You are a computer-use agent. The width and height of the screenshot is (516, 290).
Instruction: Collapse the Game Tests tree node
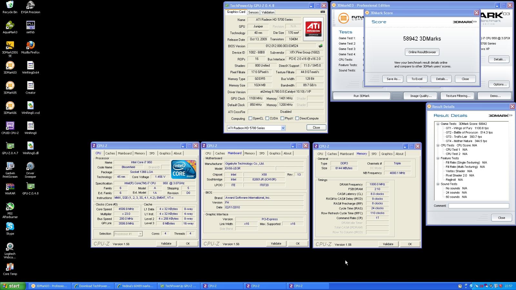tap(438, 124)
